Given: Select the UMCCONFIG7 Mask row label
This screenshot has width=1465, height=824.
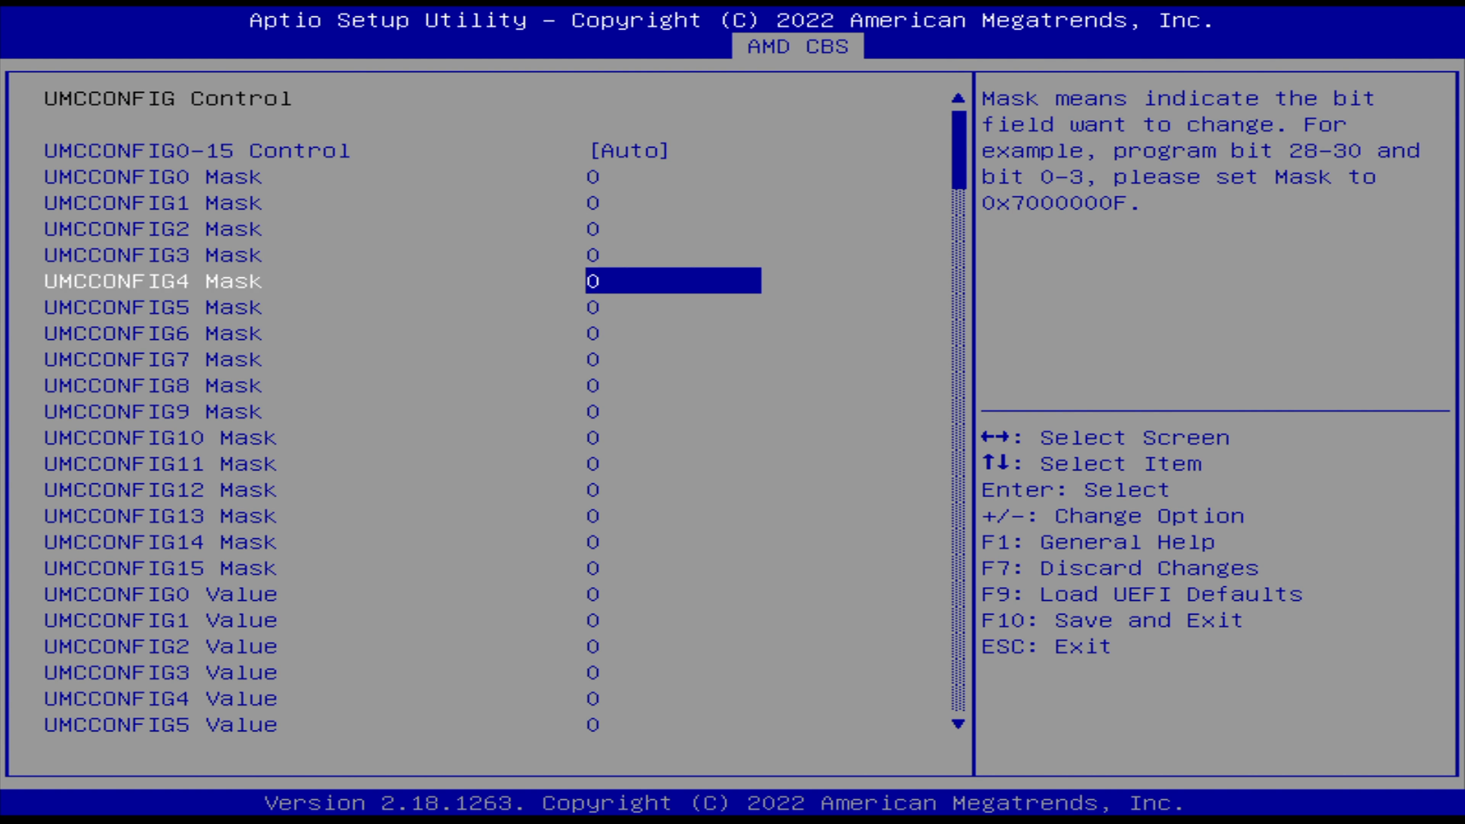Looking at the screenshot, I should pos(153,359).
